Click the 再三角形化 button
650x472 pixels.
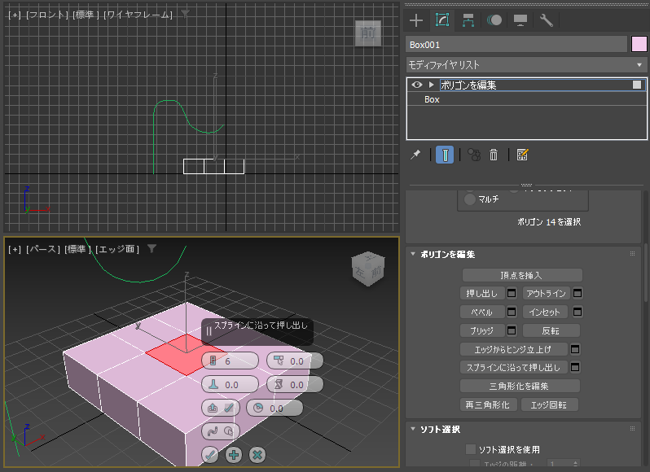[489, 404]
